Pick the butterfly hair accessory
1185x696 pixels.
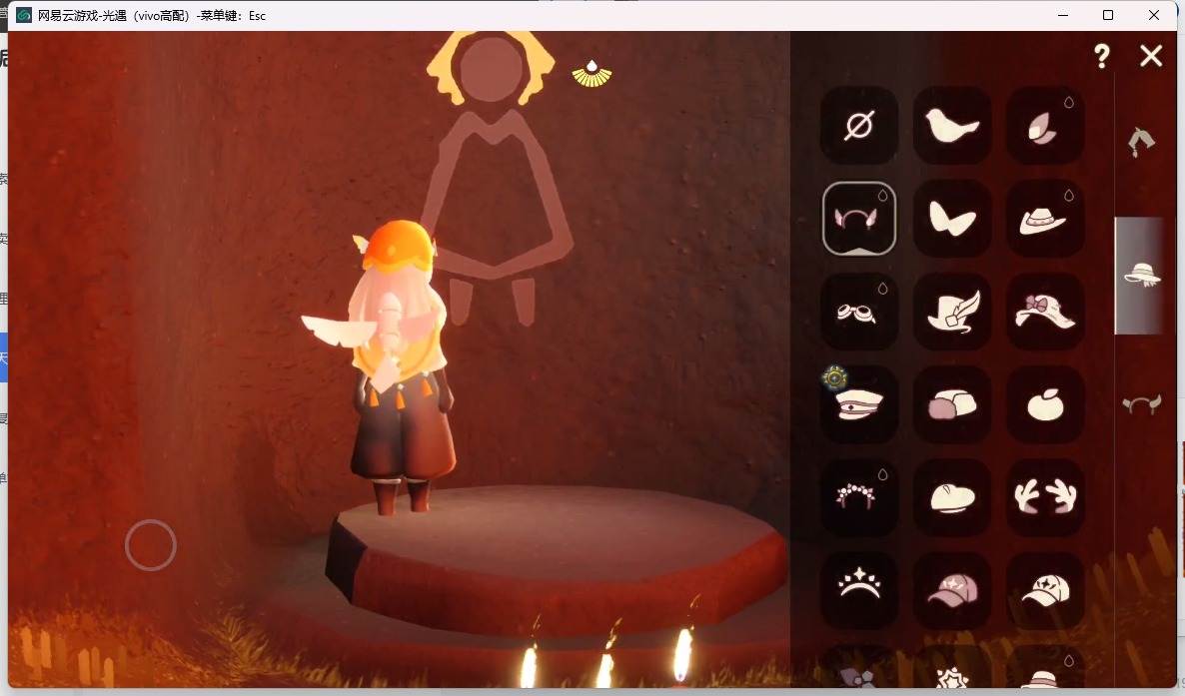pos(952,219)
